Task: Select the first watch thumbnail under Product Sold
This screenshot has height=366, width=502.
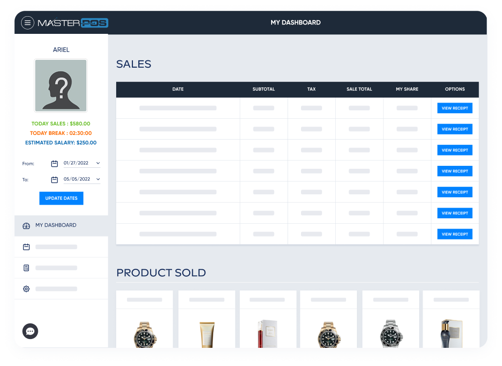Action: coord(145,334)
